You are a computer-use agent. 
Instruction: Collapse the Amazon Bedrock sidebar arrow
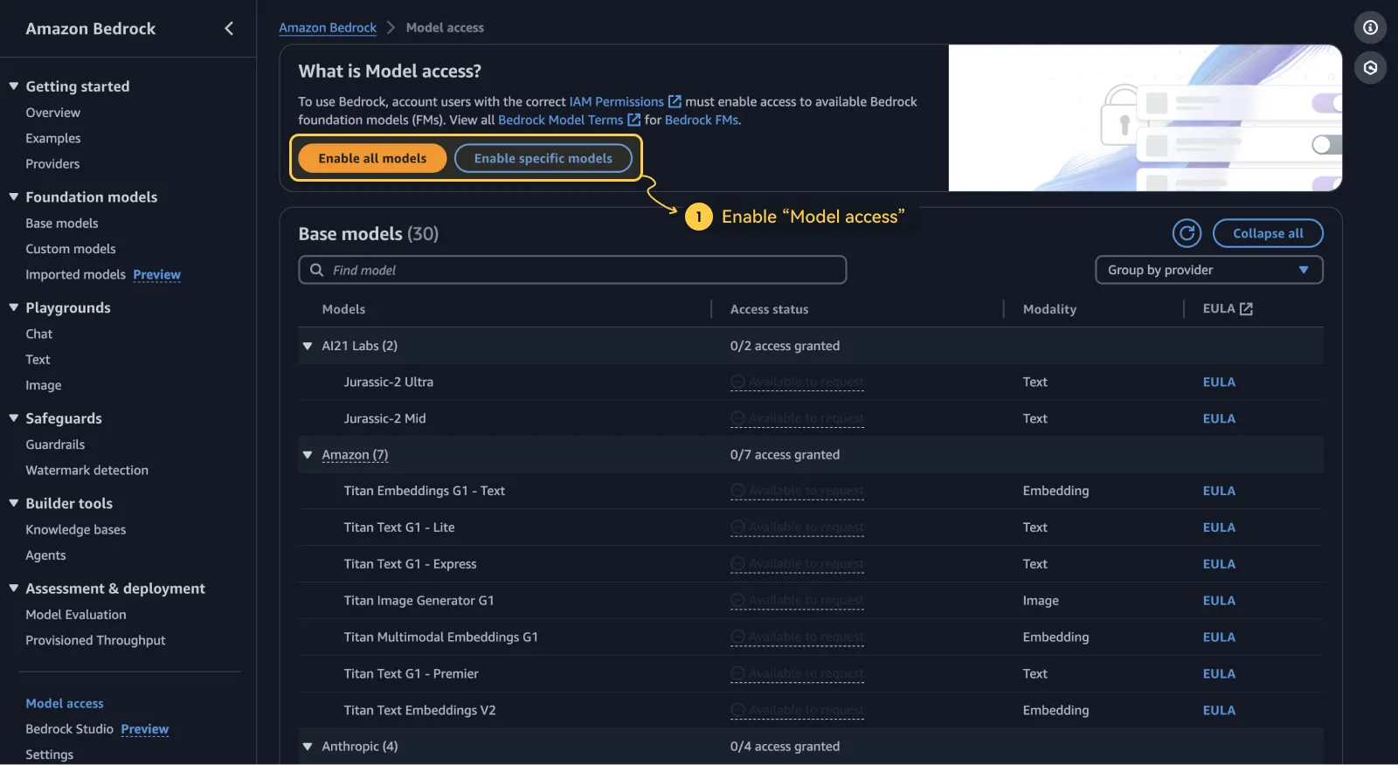pos(229,29)
